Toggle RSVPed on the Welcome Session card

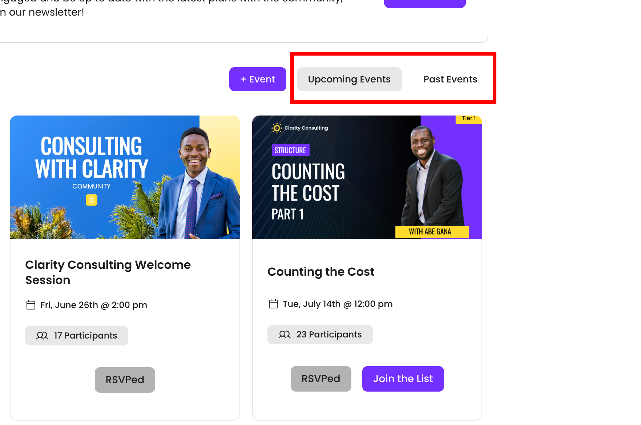pos(125,380)
